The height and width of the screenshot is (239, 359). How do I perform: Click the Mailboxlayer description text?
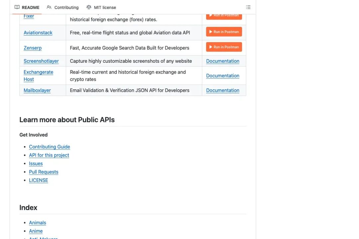click(x=130, y=90)
